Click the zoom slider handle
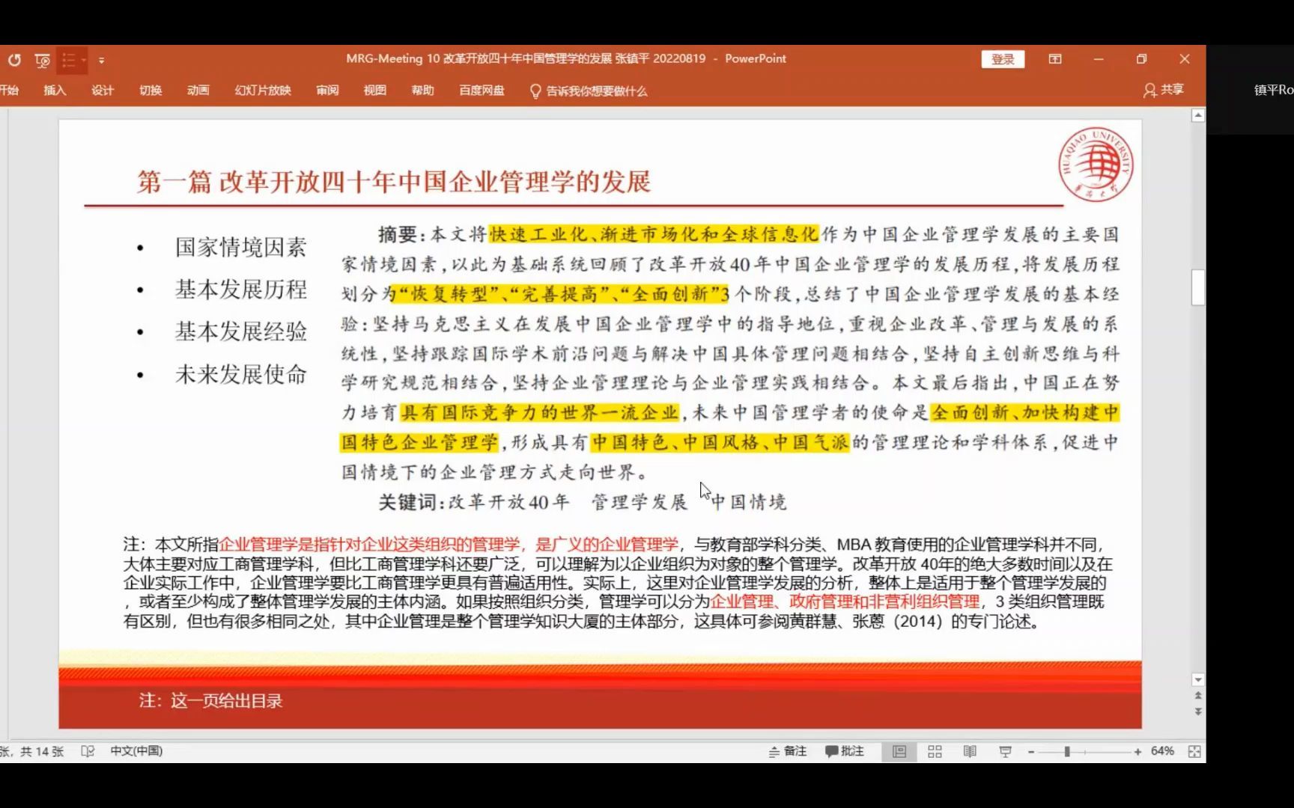 (1067, 752)
